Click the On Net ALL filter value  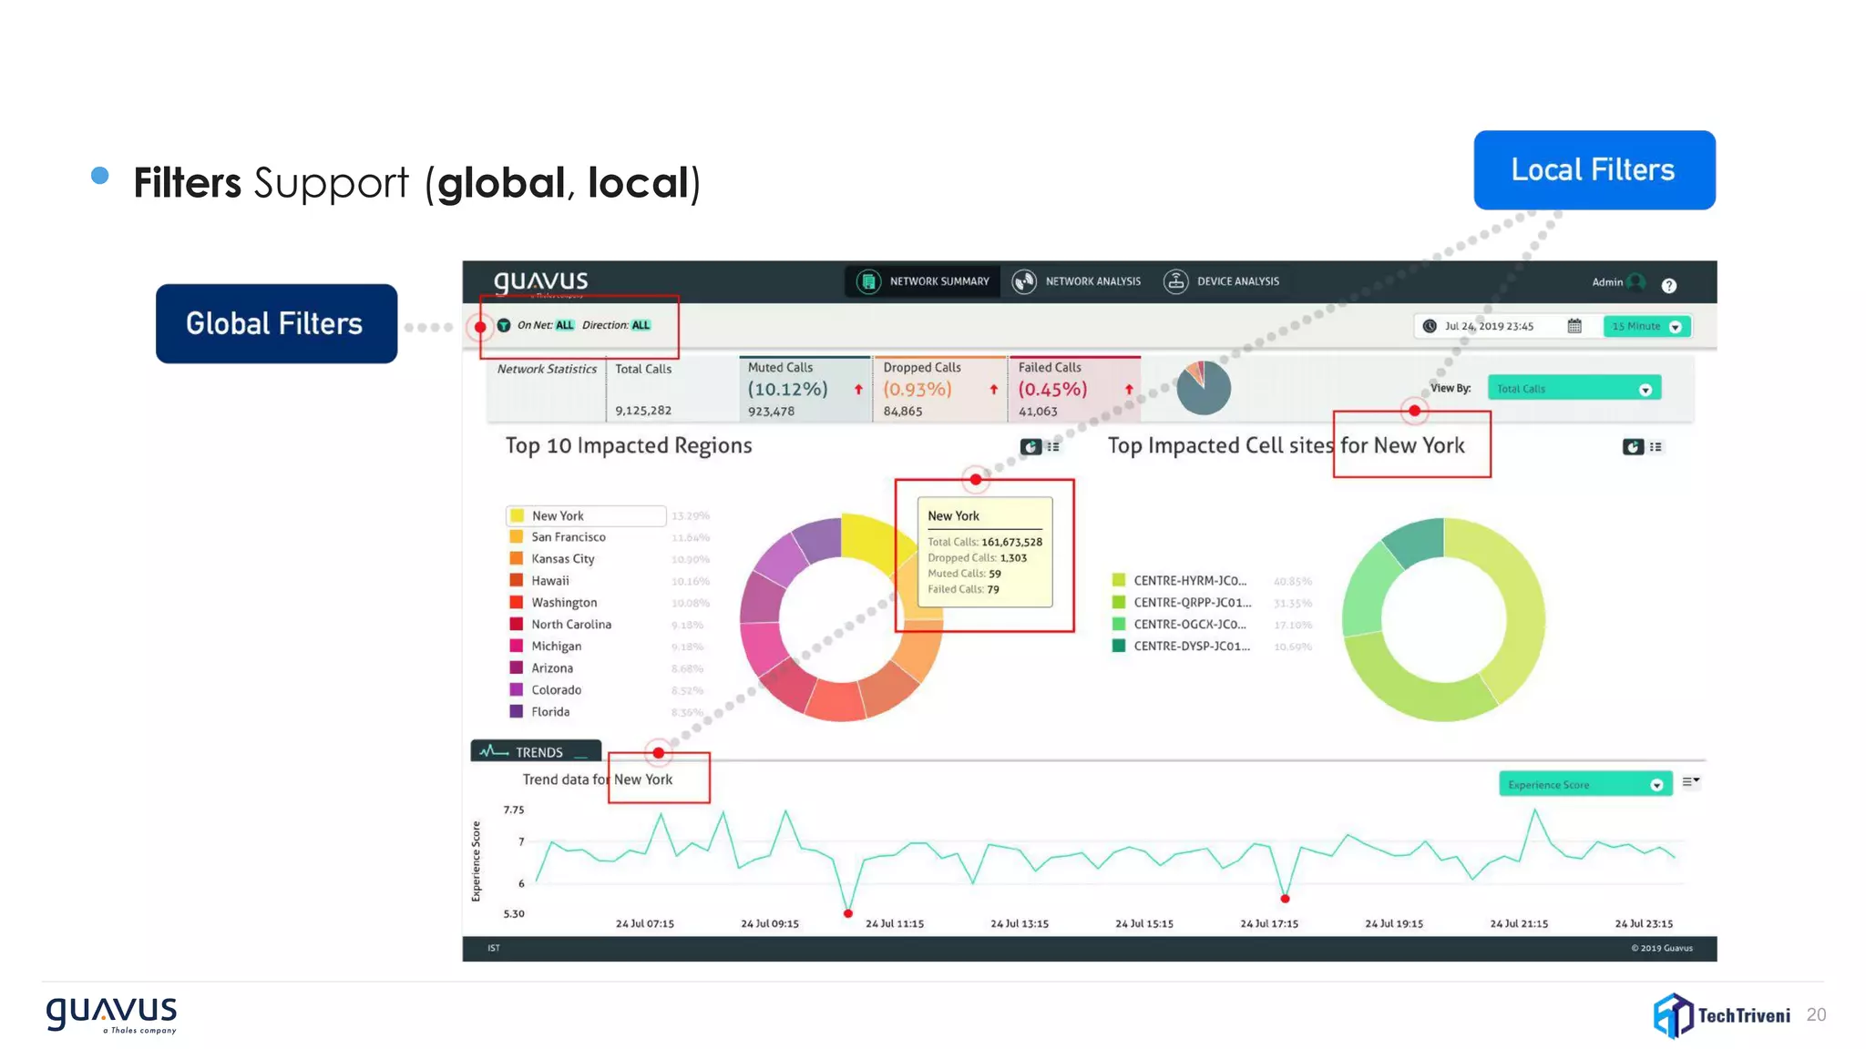click(565, 325)
